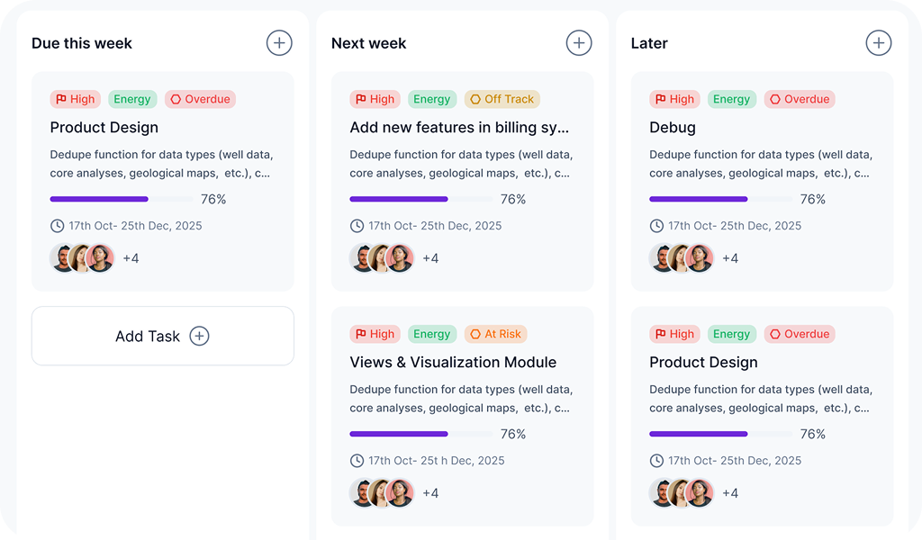Select the At Risk status tag

pos(495,334)
